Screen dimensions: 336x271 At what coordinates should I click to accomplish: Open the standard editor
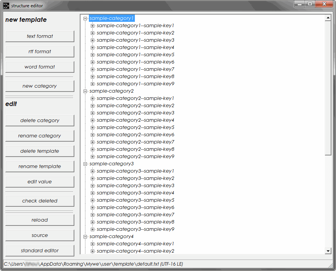[39, 250]
